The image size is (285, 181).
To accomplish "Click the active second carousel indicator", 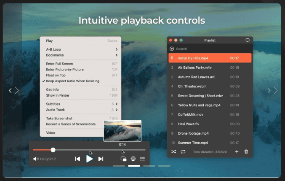I will [x=134, y=166].
